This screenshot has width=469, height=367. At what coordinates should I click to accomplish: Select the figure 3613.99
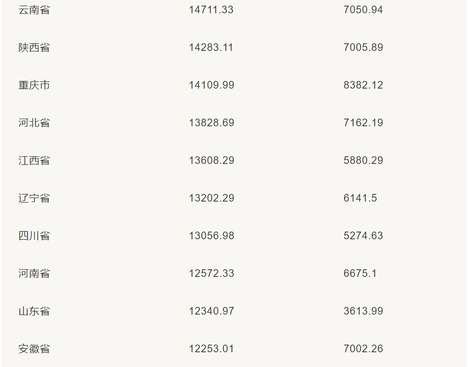(363, 311)
